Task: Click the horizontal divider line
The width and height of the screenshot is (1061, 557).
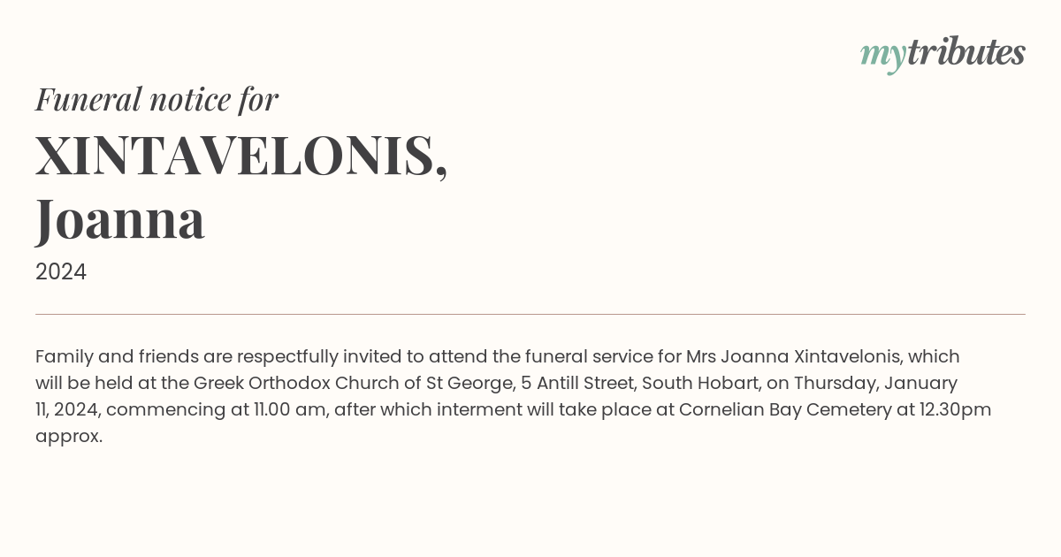Action: click(530, 314)
